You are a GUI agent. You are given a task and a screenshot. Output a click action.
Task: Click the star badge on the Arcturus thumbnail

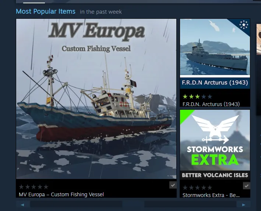(244, 25)
